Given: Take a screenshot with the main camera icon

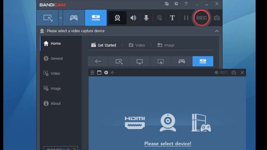Looking at the screenshot, I should 217,18.
